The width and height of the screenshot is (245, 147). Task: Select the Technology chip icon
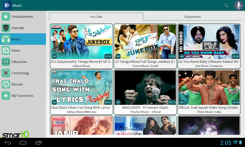(6, 73)
